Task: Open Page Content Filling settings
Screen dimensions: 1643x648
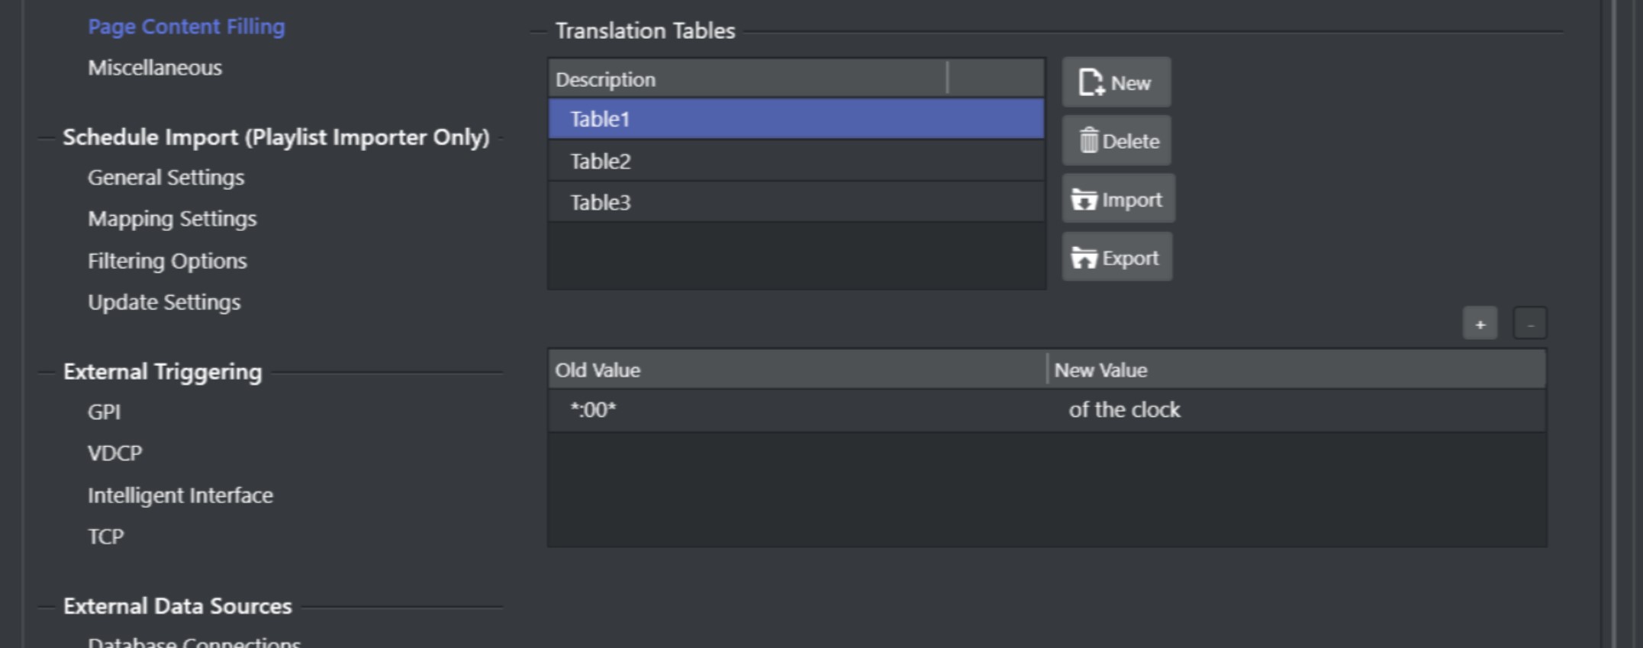Action: [186, 27]
